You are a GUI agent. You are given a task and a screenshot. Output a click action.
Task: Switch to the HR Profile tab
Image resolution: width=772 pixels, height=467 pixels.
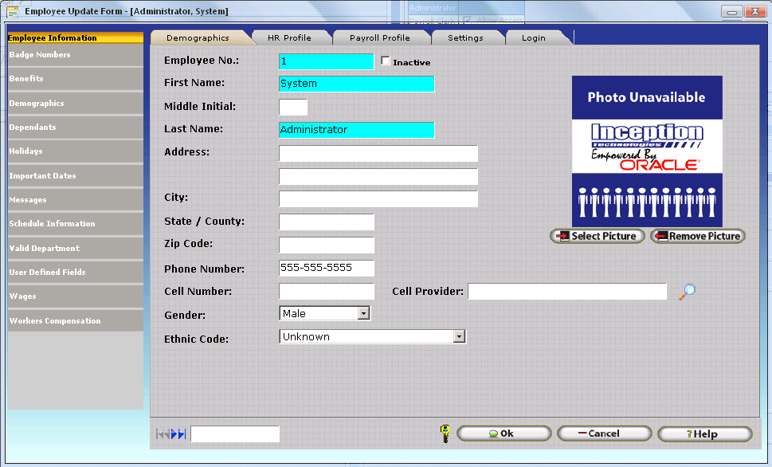click(289, 37)
